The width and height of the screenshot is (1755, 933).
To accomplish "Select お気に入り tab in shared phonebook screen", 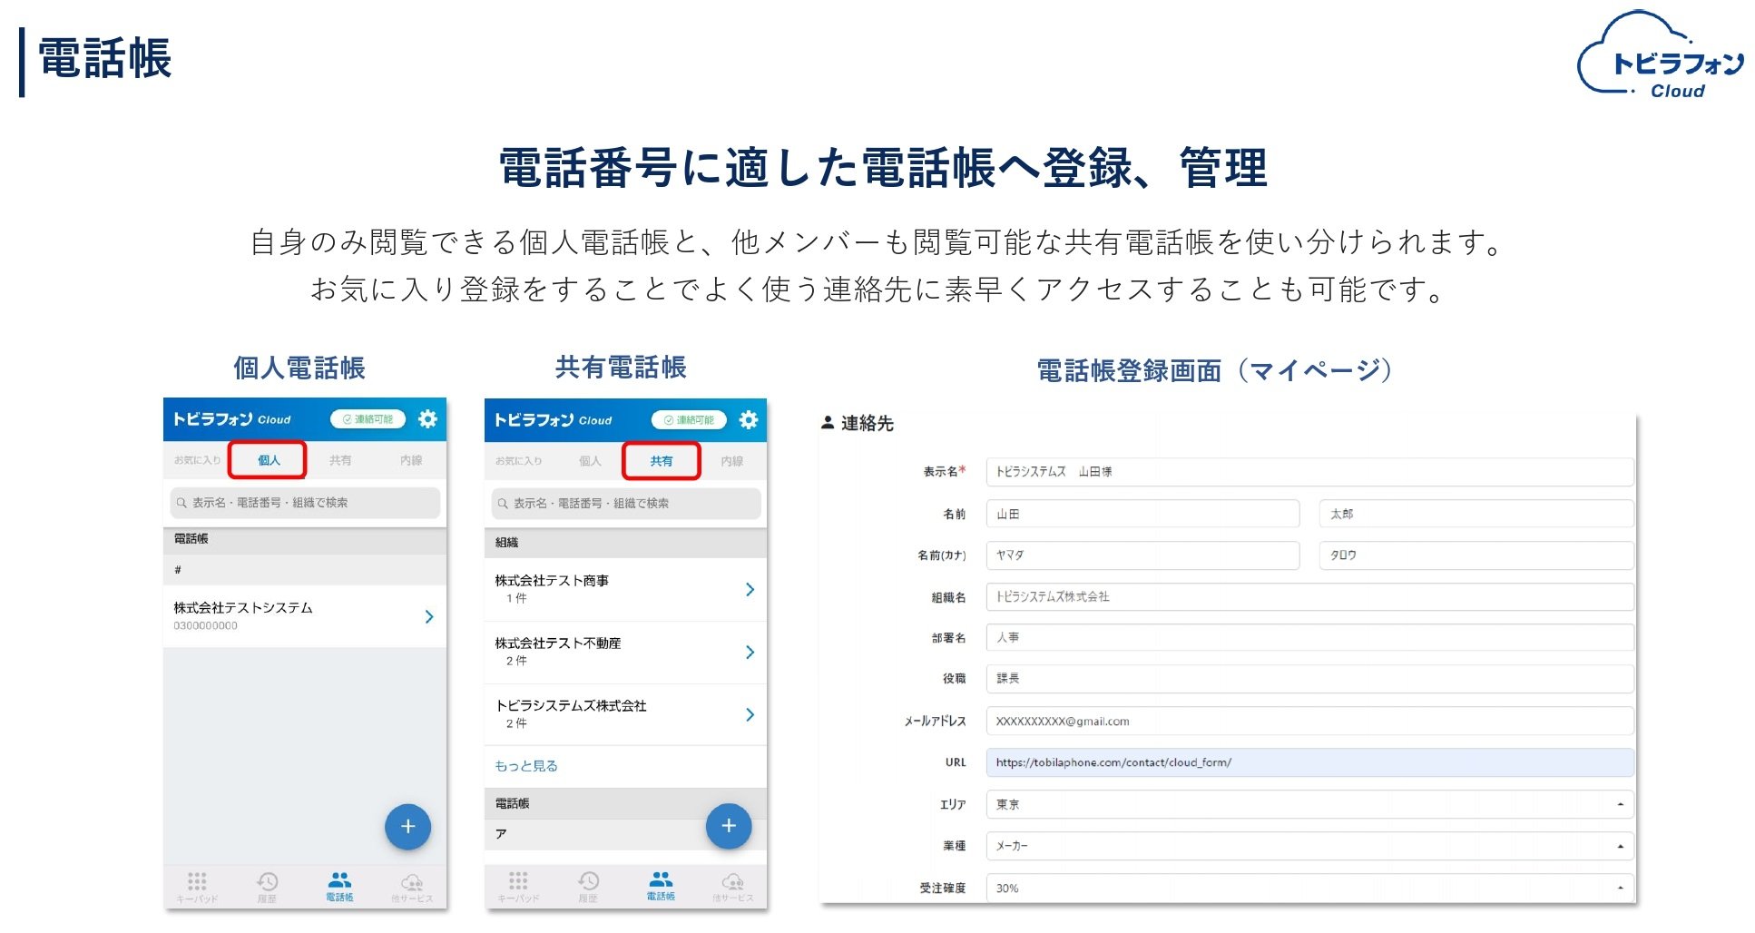I will (x=518, y=461).
